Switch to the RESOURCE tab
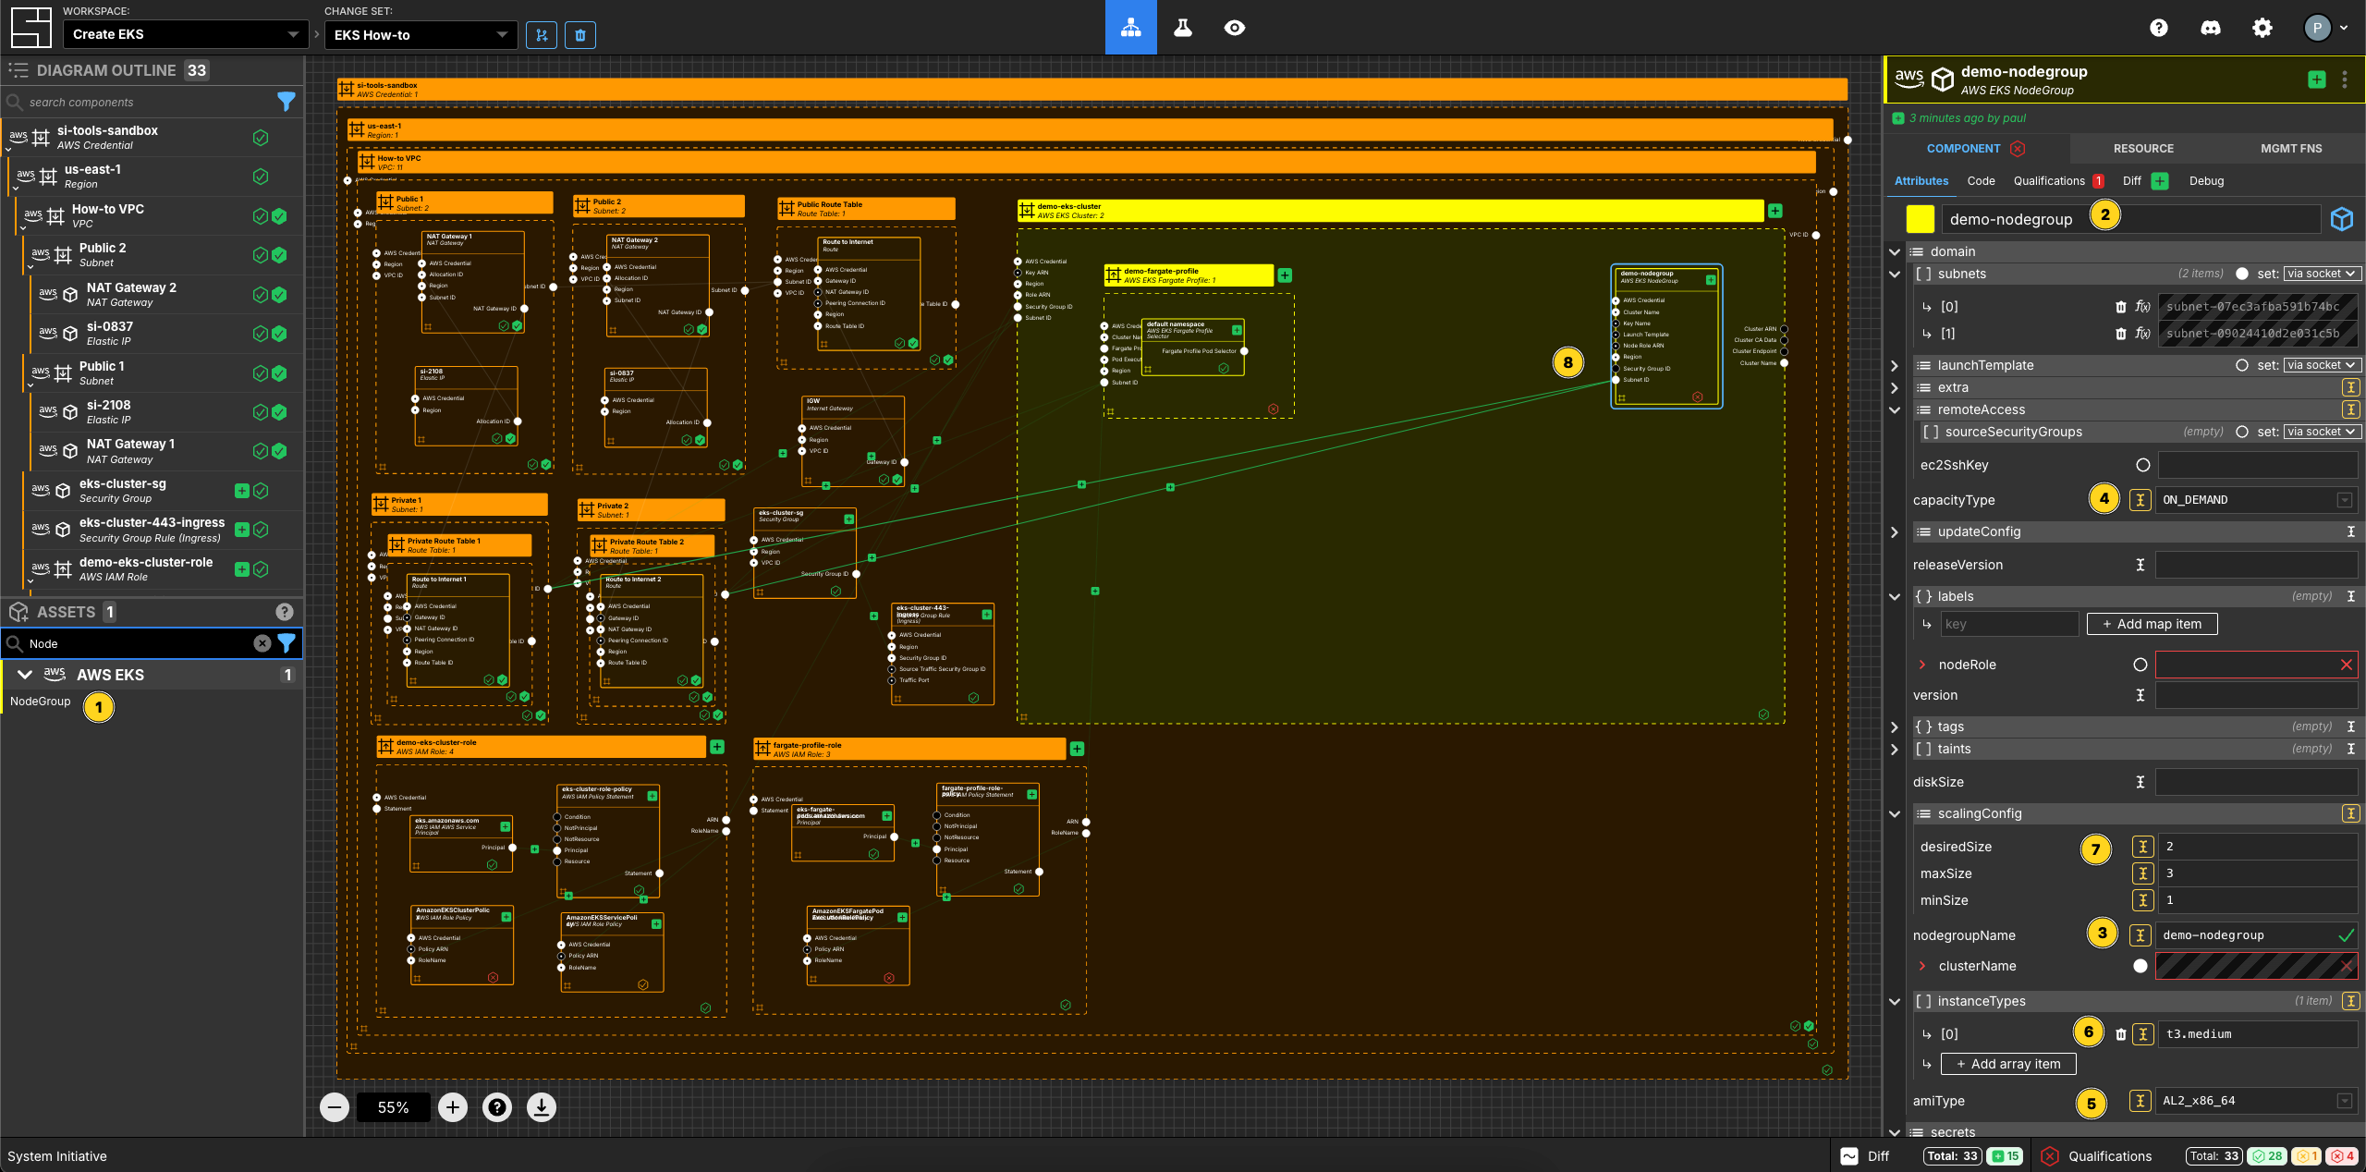This screenshot has width=2366, height=1172. tap(2143, 149)
